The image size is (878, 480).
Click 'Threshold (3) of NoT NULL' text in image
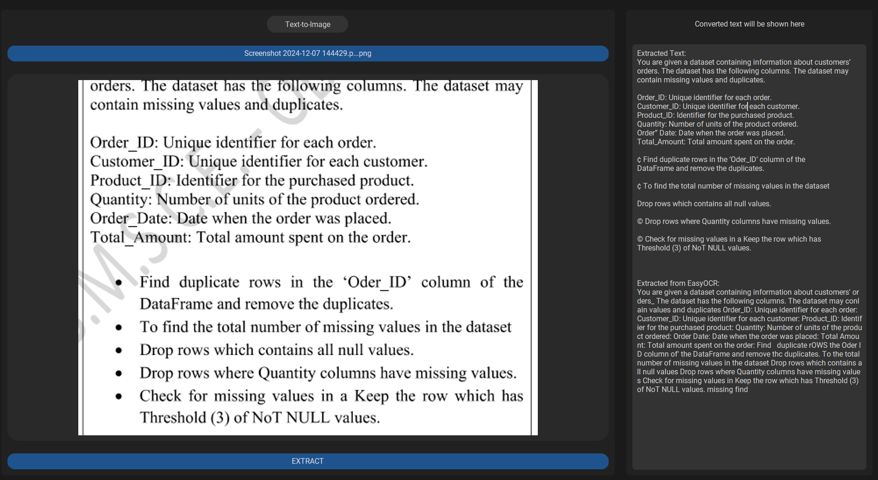pyautogui.click(x=260, y=418)
